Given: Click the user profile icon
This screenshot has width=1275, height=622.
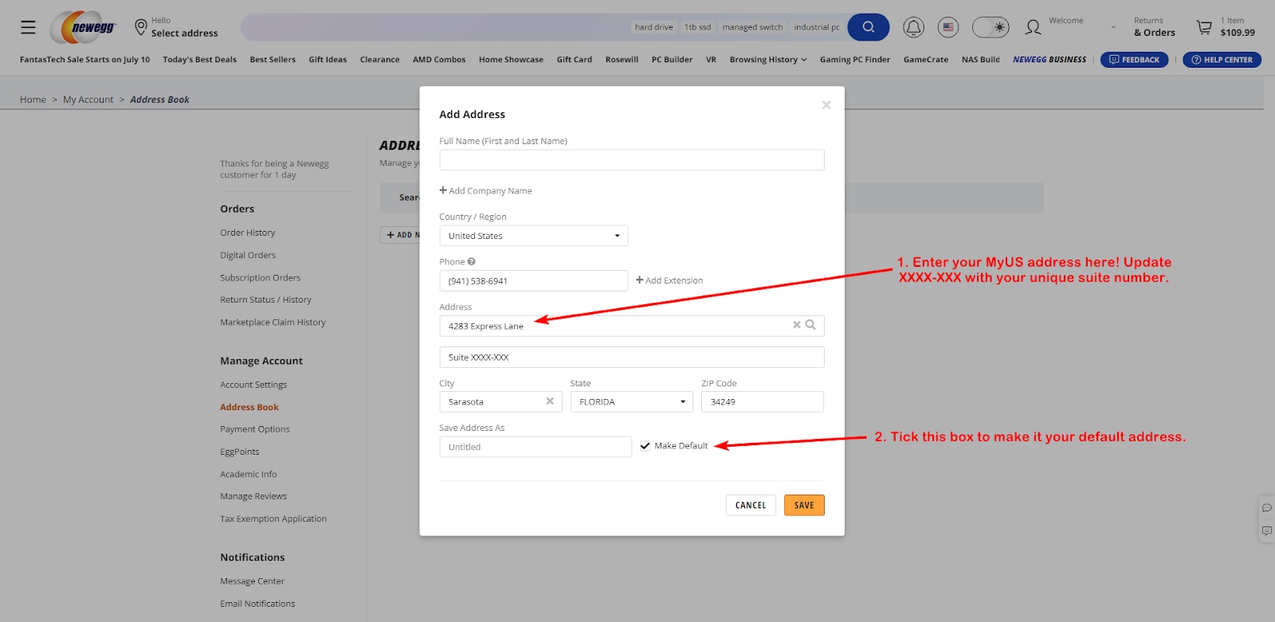Looking at the screenshot, I should click(x=1033, y=27).
